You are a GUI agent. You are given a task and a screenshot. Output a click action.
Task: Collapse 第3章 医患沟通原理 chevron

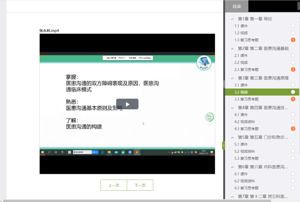232,78
